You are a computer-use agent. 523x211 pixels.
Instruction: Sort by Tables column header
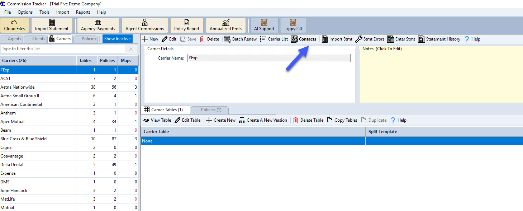coord(87,61)
